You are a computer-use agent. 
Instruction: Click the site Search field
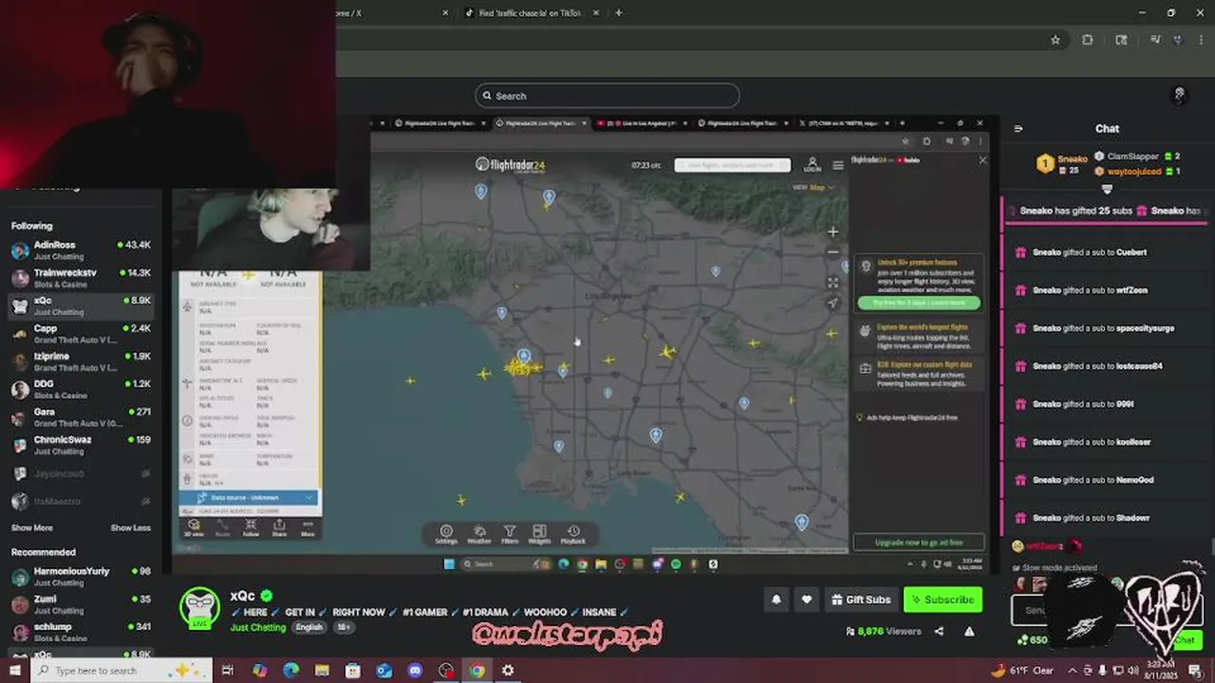tap(607, 96)
